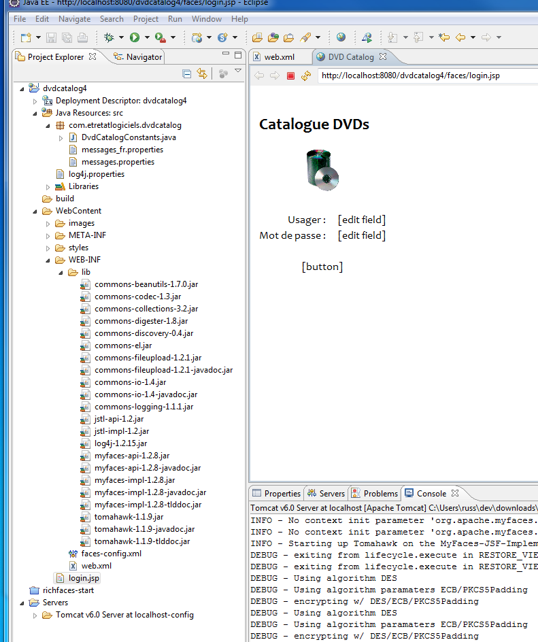Collapse the lib folder
The height and width of the screenshot is (642, 538).
pos(61,273)
